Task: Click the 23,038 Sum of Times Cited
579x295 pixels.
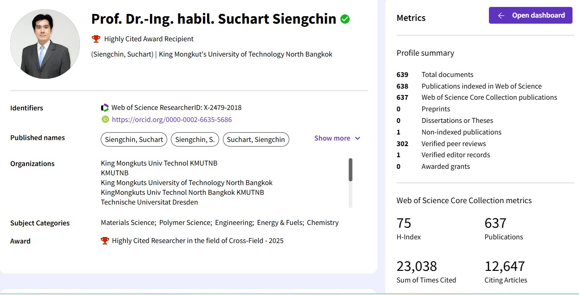Action: tap(416, 266)
